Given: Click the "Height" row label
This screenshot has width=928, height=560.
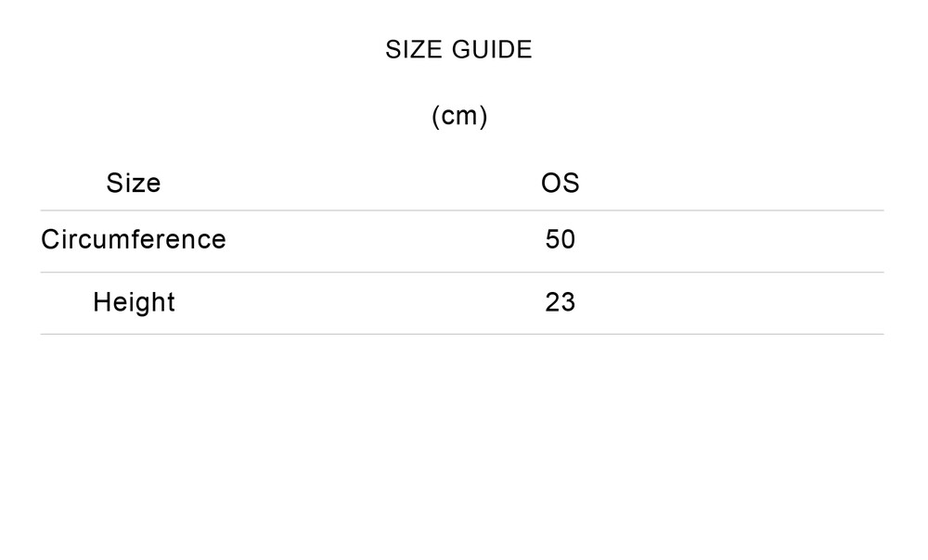Looking at the screenshot, I should (134, 301).
